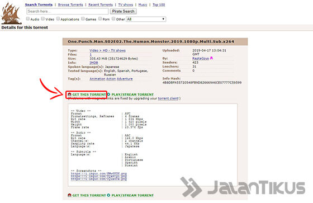Image resolution: width=313 pixels, height=203 pixels.
Task: Click the bottom GET THIS TORRENT link
Action: click(89, 195)
